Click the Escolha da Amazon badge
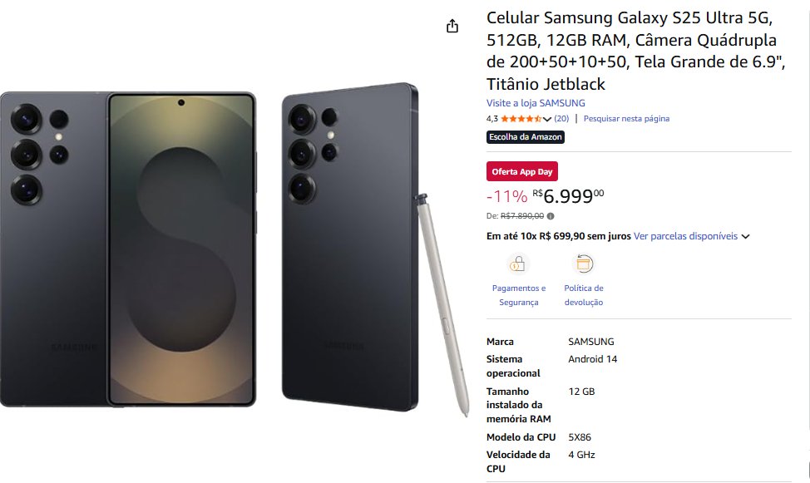 (526, 137)
